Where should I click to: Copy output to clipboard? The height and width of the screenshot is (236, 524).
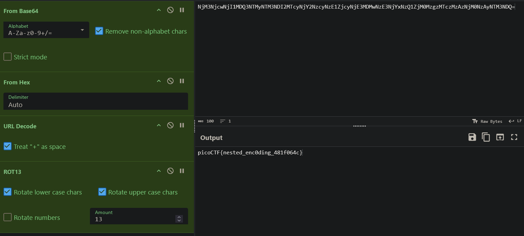pyautogui.click(x=486, y=137)
